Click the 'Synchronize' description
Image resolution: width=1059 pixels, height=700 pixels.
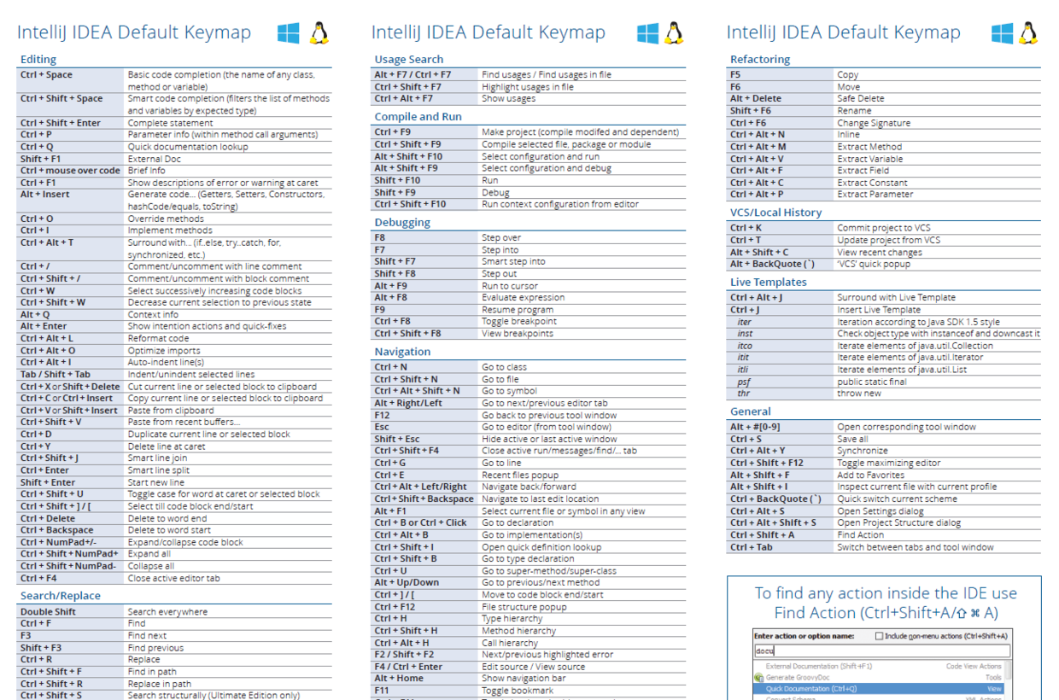pos(863,451)
